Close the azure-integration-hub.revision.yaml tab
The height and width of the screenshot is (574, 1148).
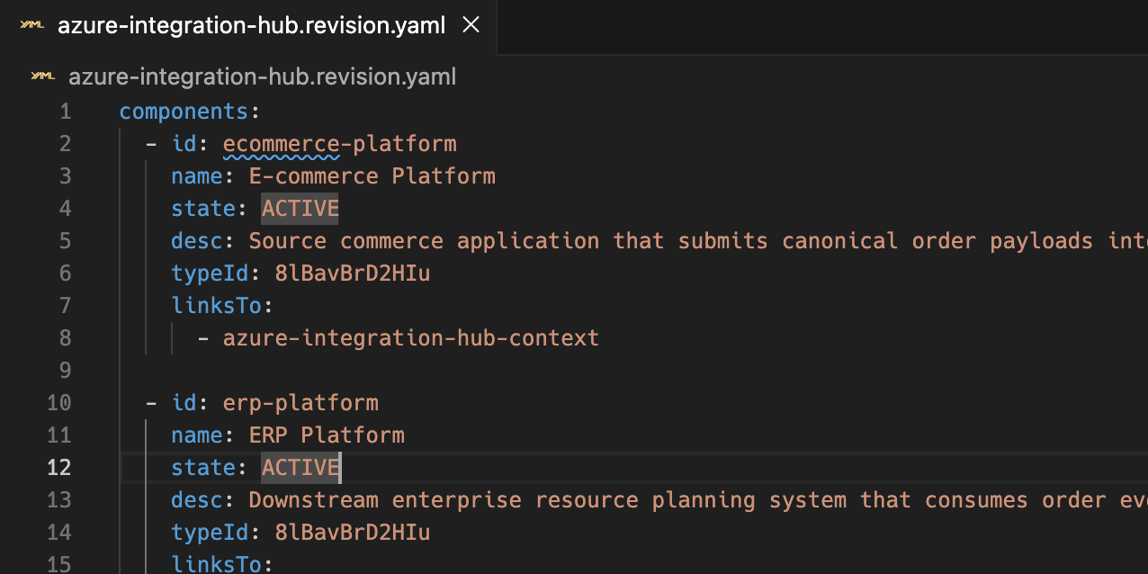tap(471, 25)
